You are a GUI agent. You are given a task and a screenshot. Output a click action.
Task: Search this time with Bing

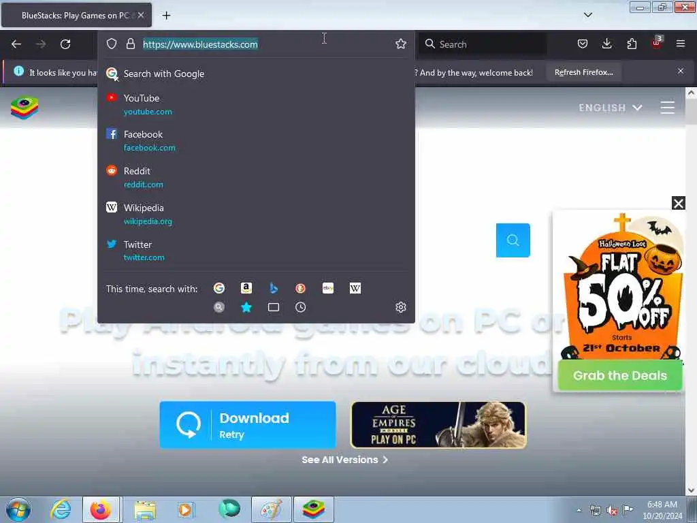pyautogui.click(x=274, y=288)
